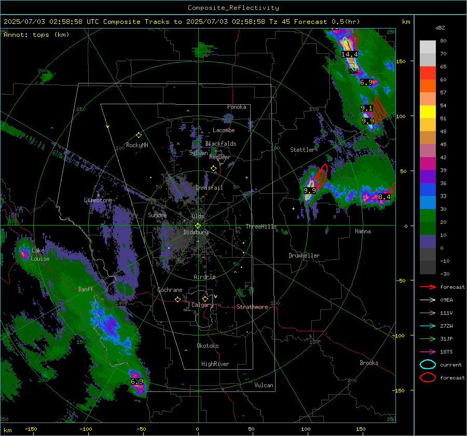Viewport: 467px width, 436px height.
Task: Click the dBZ legend heading
Action: pos(440,28)
